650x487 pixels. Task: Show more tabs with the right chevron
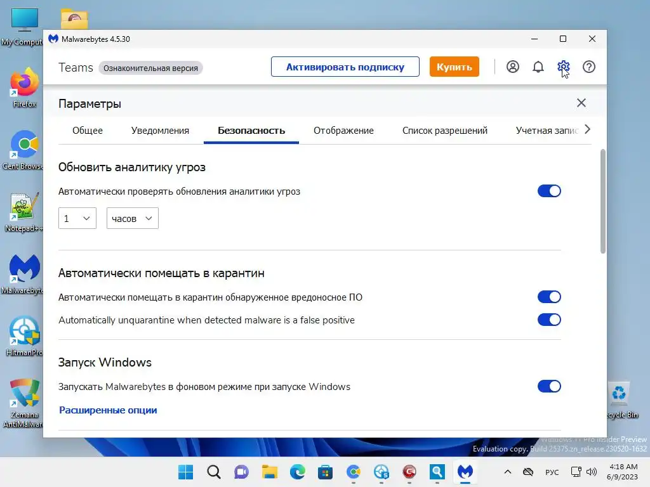tap(587, 129)
